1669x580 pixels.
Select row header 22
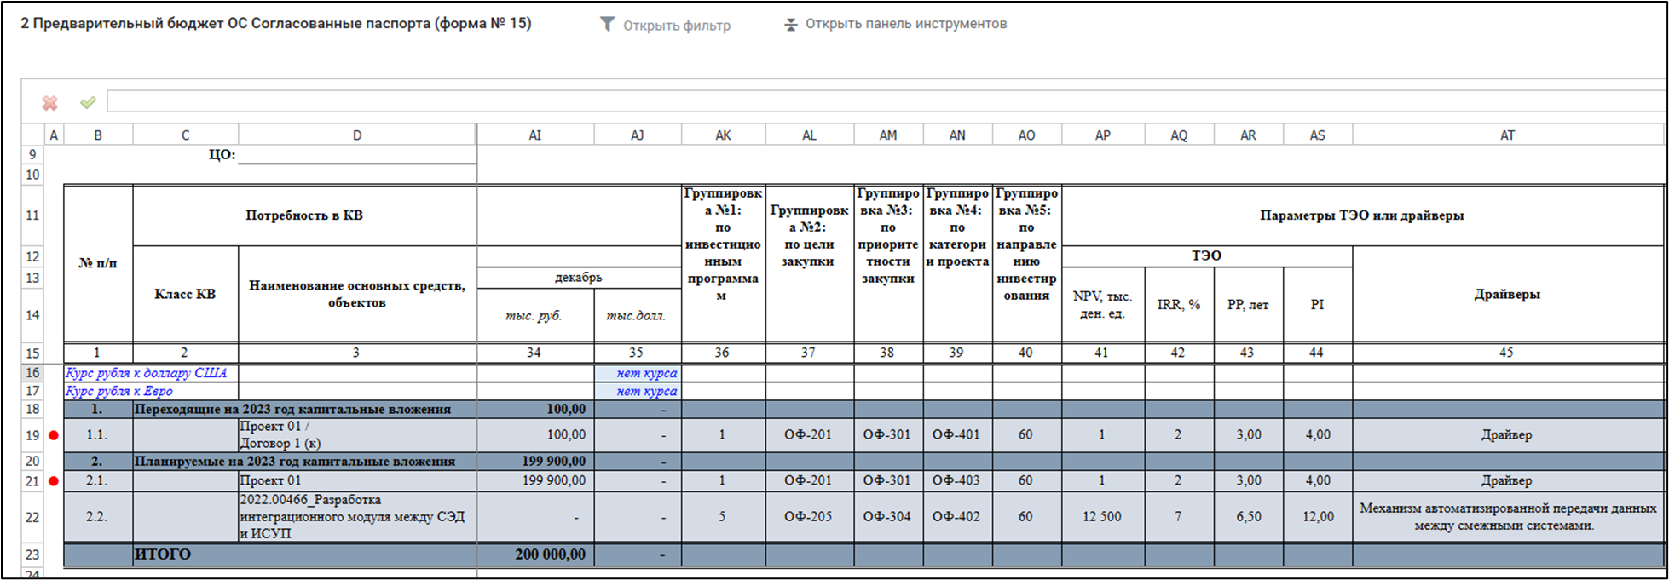(x=32, y=517)
